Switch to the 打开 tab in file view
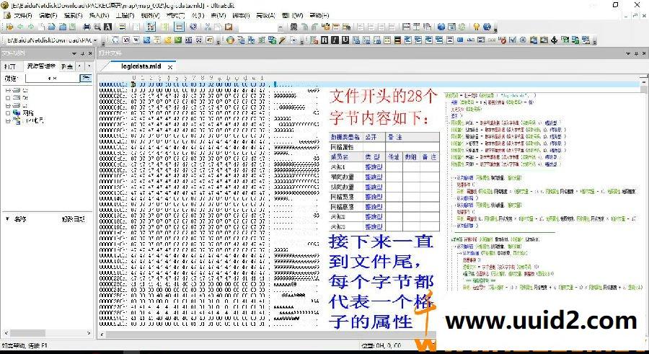Image resolution: width=649 pixels, height=354 pixels. pyautogui.click(x=10, y=66)
